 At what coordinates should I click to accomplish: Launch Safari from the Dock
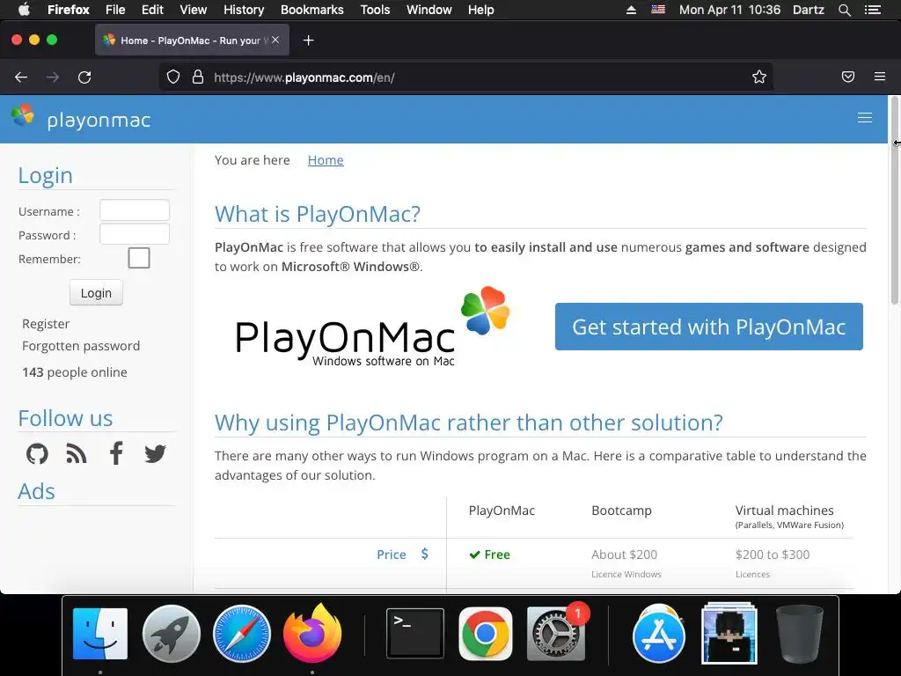click(x=241, y=634)
